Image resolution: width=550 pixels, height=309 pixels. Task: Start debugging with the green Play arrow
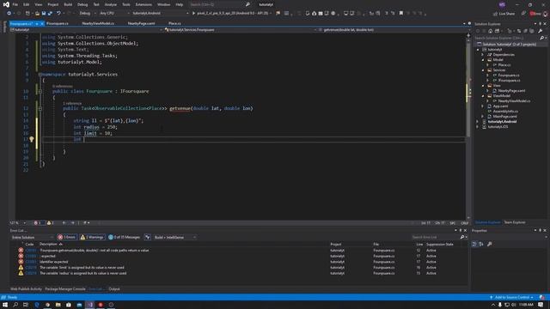[x=193, y=14]
